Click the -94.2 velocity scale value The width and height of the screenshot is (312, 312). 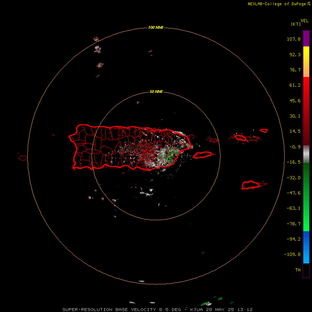click(x=294, y=239)
